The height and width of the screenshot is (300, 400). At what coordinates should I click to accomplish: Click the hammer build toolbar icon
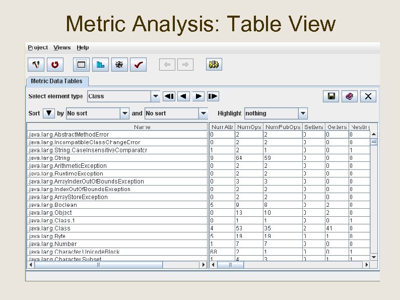(36, 65)
